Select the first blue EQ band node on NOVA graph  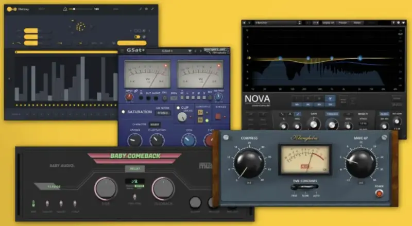pos(280,58)
